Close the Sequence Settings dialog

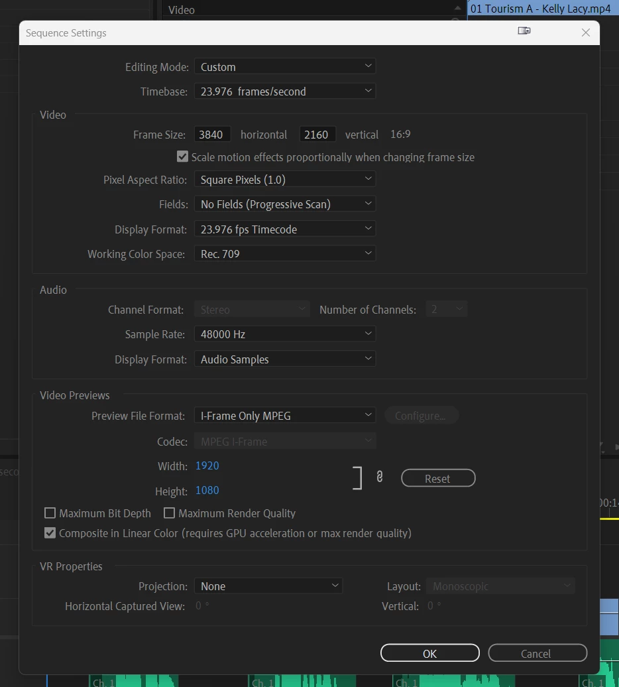pos(586,32)
